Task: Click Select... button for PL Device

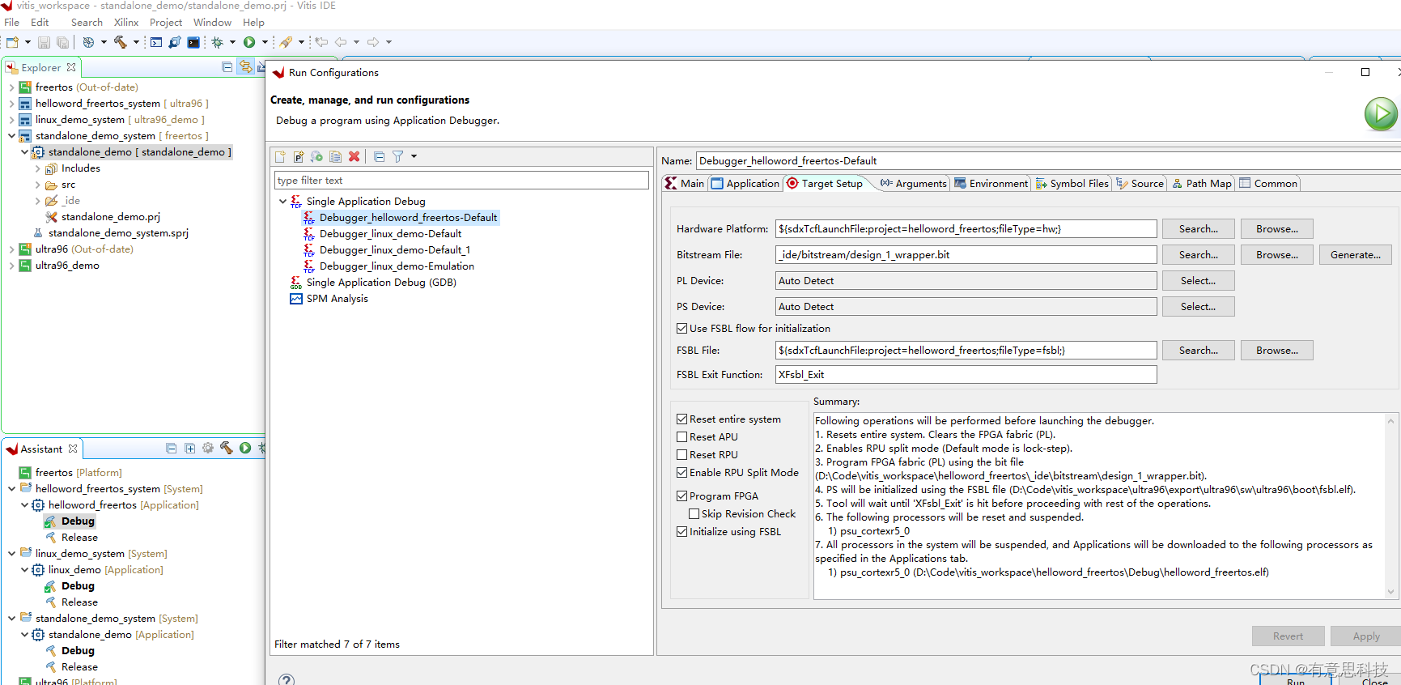Action: click(x=1199, y=281)
